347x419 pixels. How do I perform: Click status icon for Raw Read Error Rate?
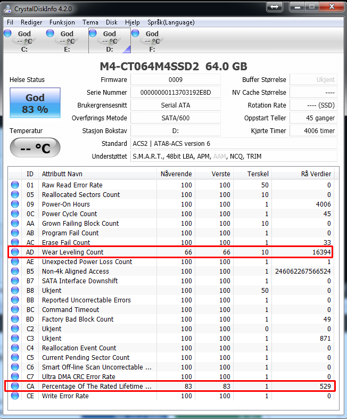pos(15,185)
